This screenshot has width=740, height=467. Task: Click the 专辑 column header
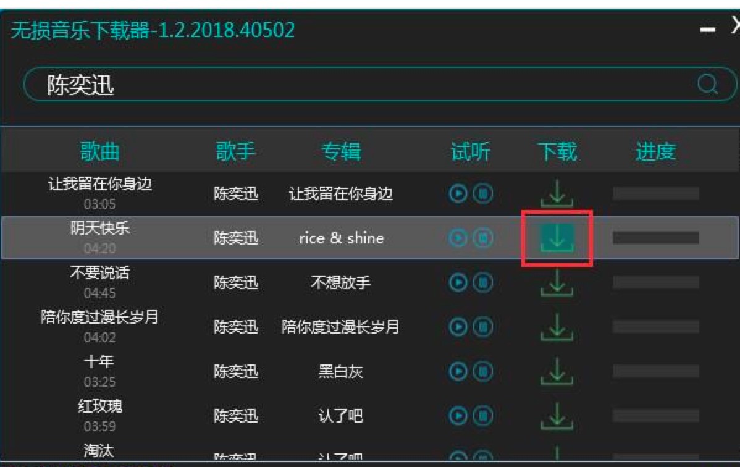pyautogui.click(x=341, y=151)
